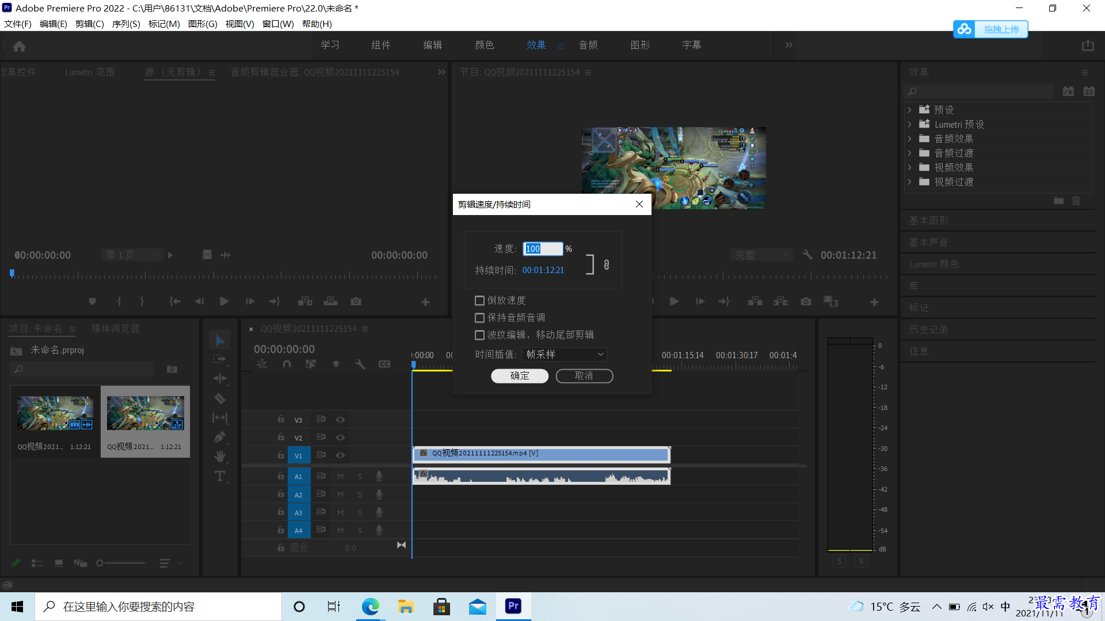Expand the 视频过渡 folder
Screen dimensions: 1105x621
click(x=909, y=182)
